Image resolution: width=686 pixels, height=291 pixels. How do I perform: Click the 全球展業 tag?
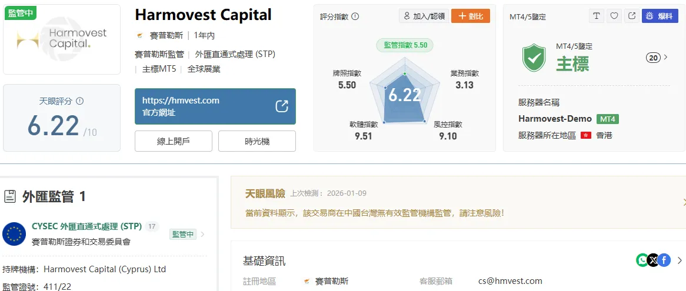tap(204, 69)
